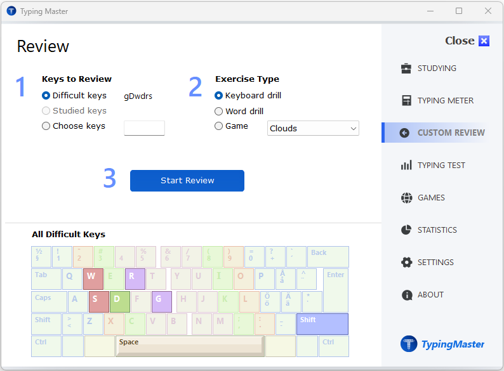Select the Difficult keys radio button

(46, 95)
